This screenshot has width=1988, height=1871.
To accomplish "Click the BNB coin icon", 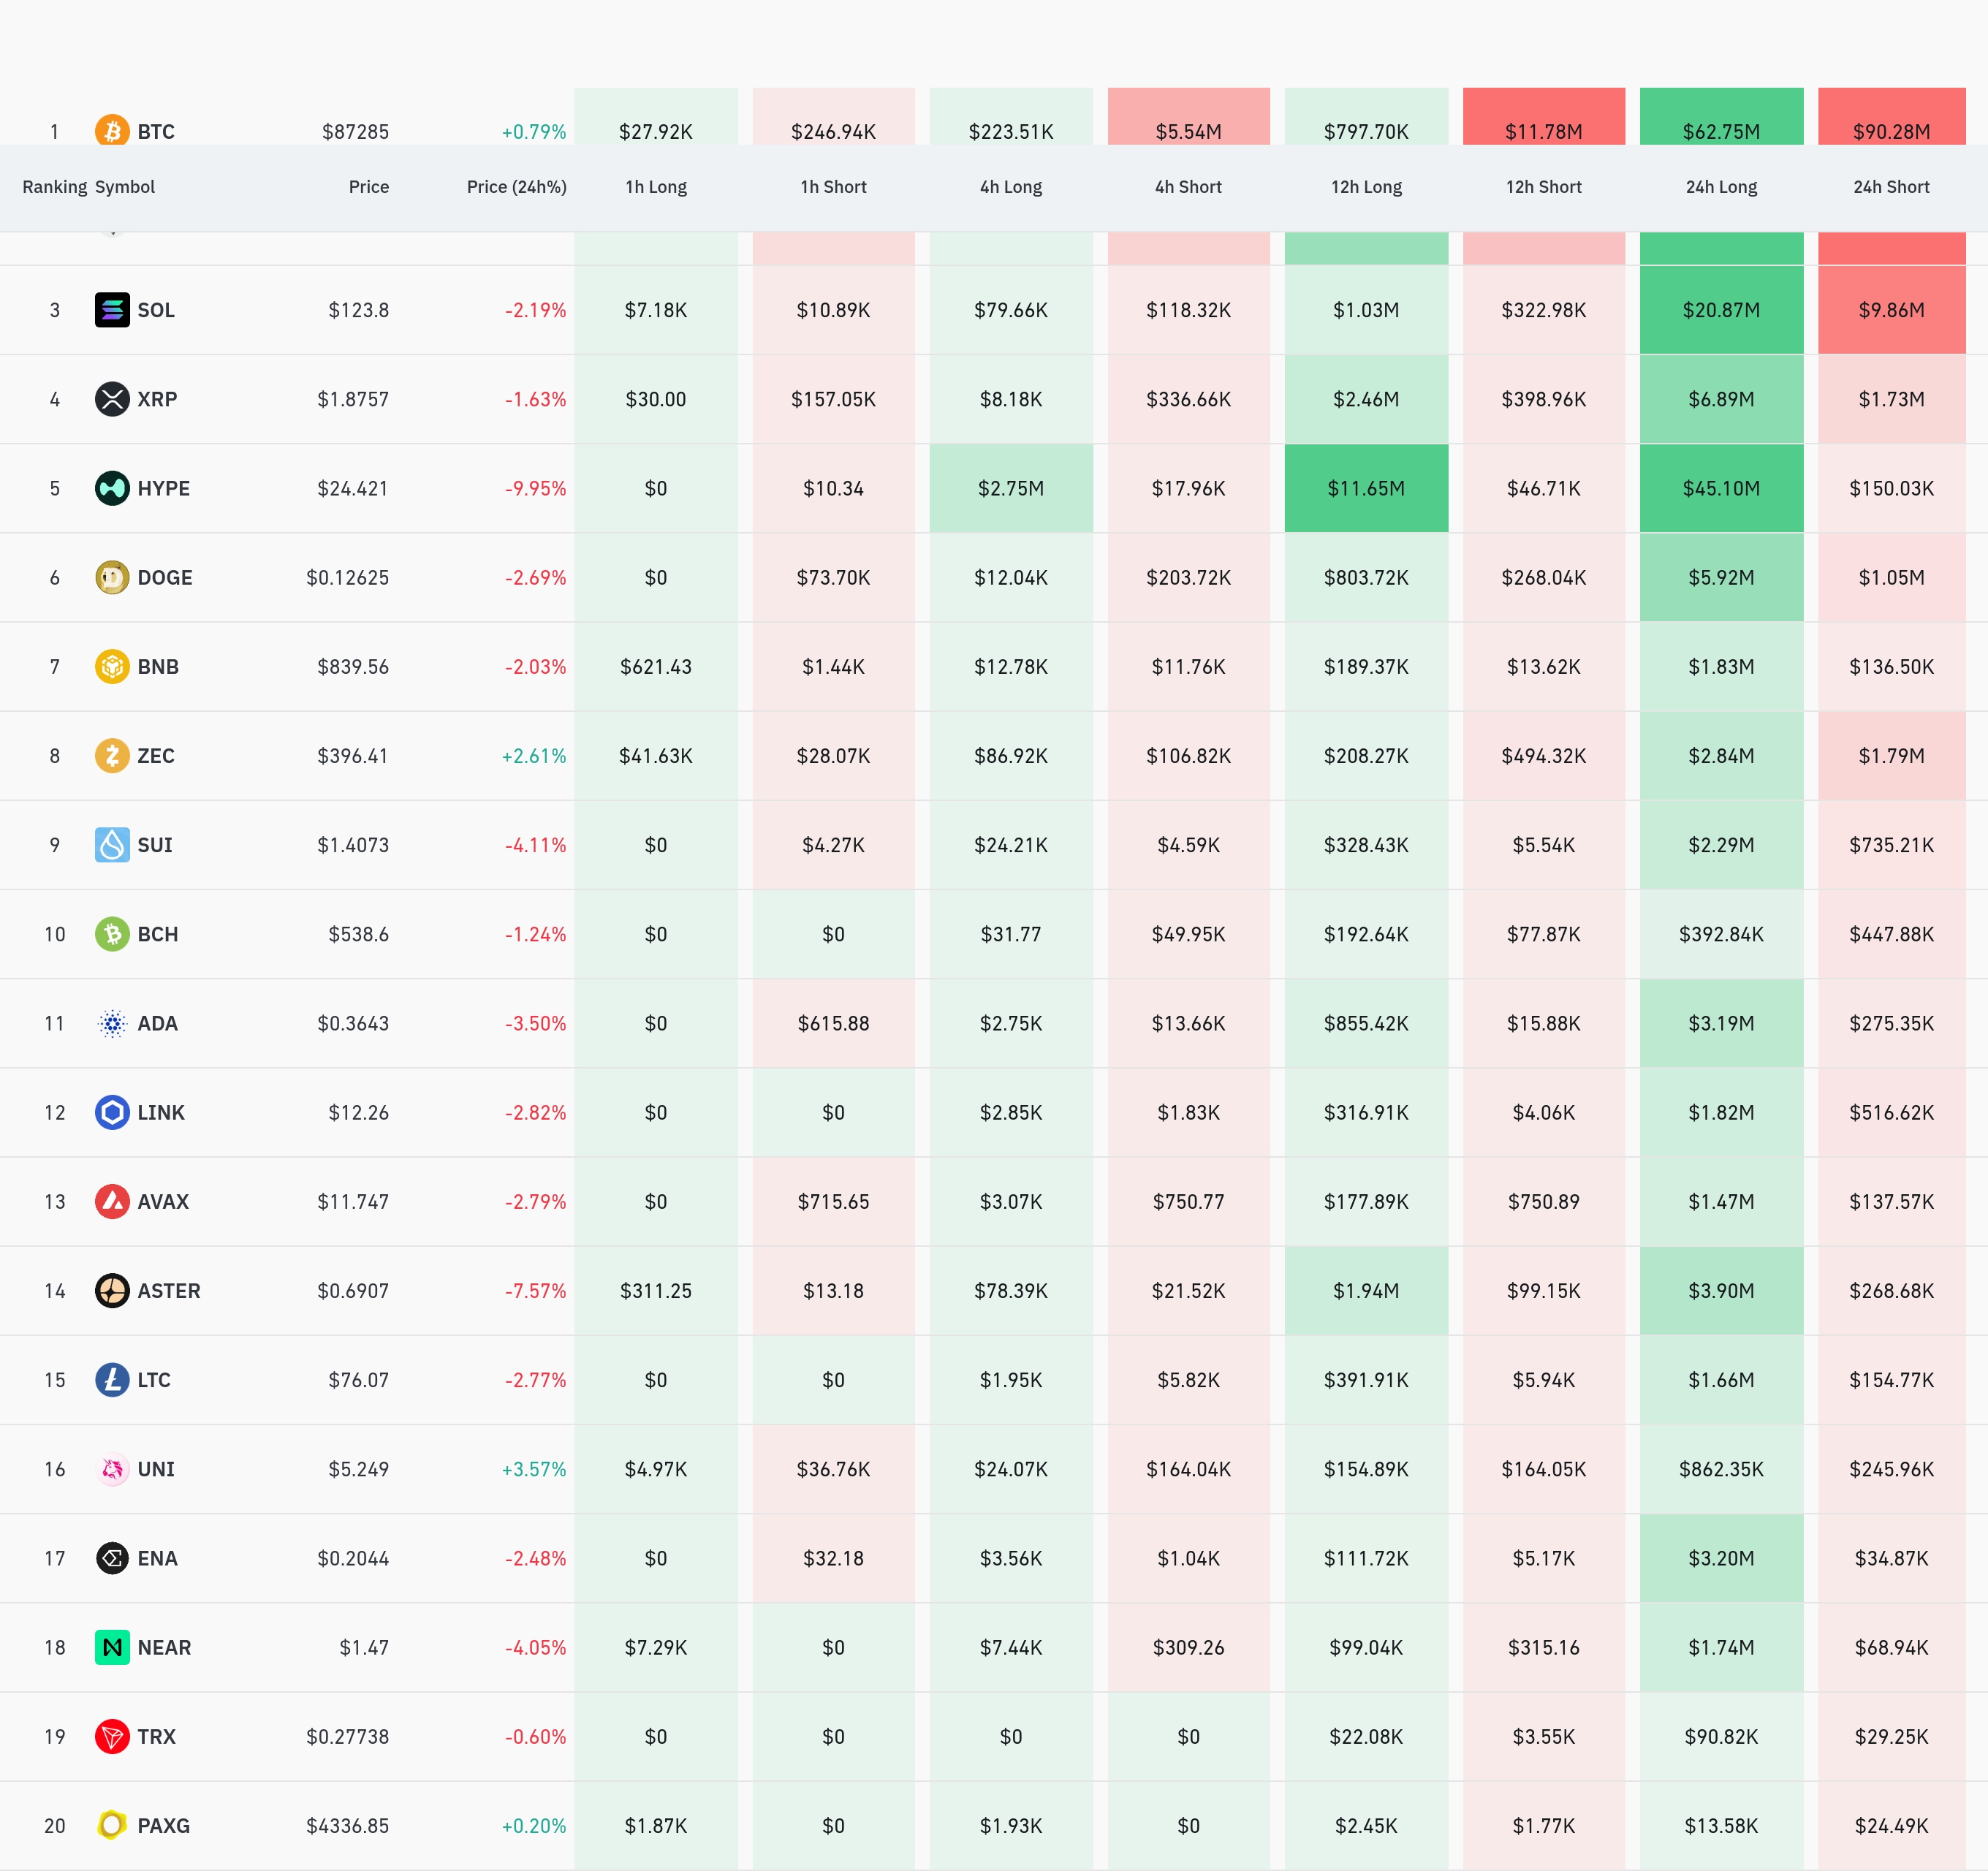I will [112, 666].
